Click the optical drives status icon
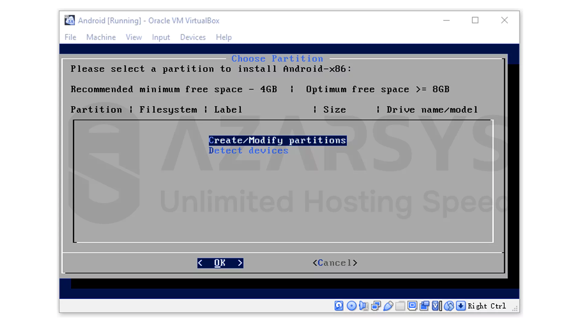 pos(351,306)
